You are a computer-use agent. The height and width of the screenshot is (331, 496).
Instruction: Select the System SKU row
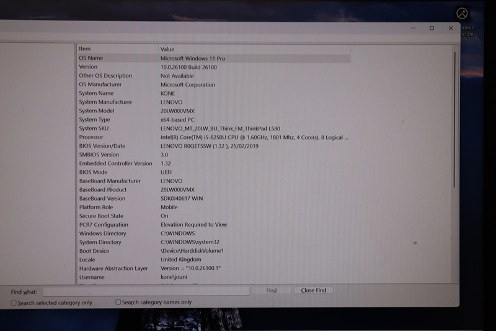coord(213,129)
